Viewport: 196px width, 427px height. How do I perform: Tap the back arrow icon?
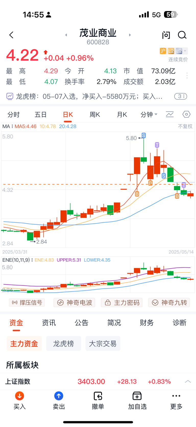pyautogui.click(x=11, y=35)
